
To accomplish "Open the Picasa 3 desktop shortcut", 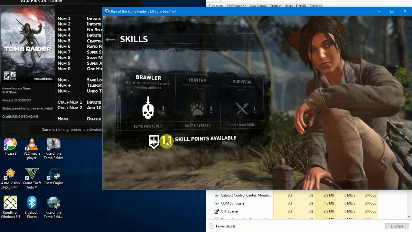I will coord(10,147).
